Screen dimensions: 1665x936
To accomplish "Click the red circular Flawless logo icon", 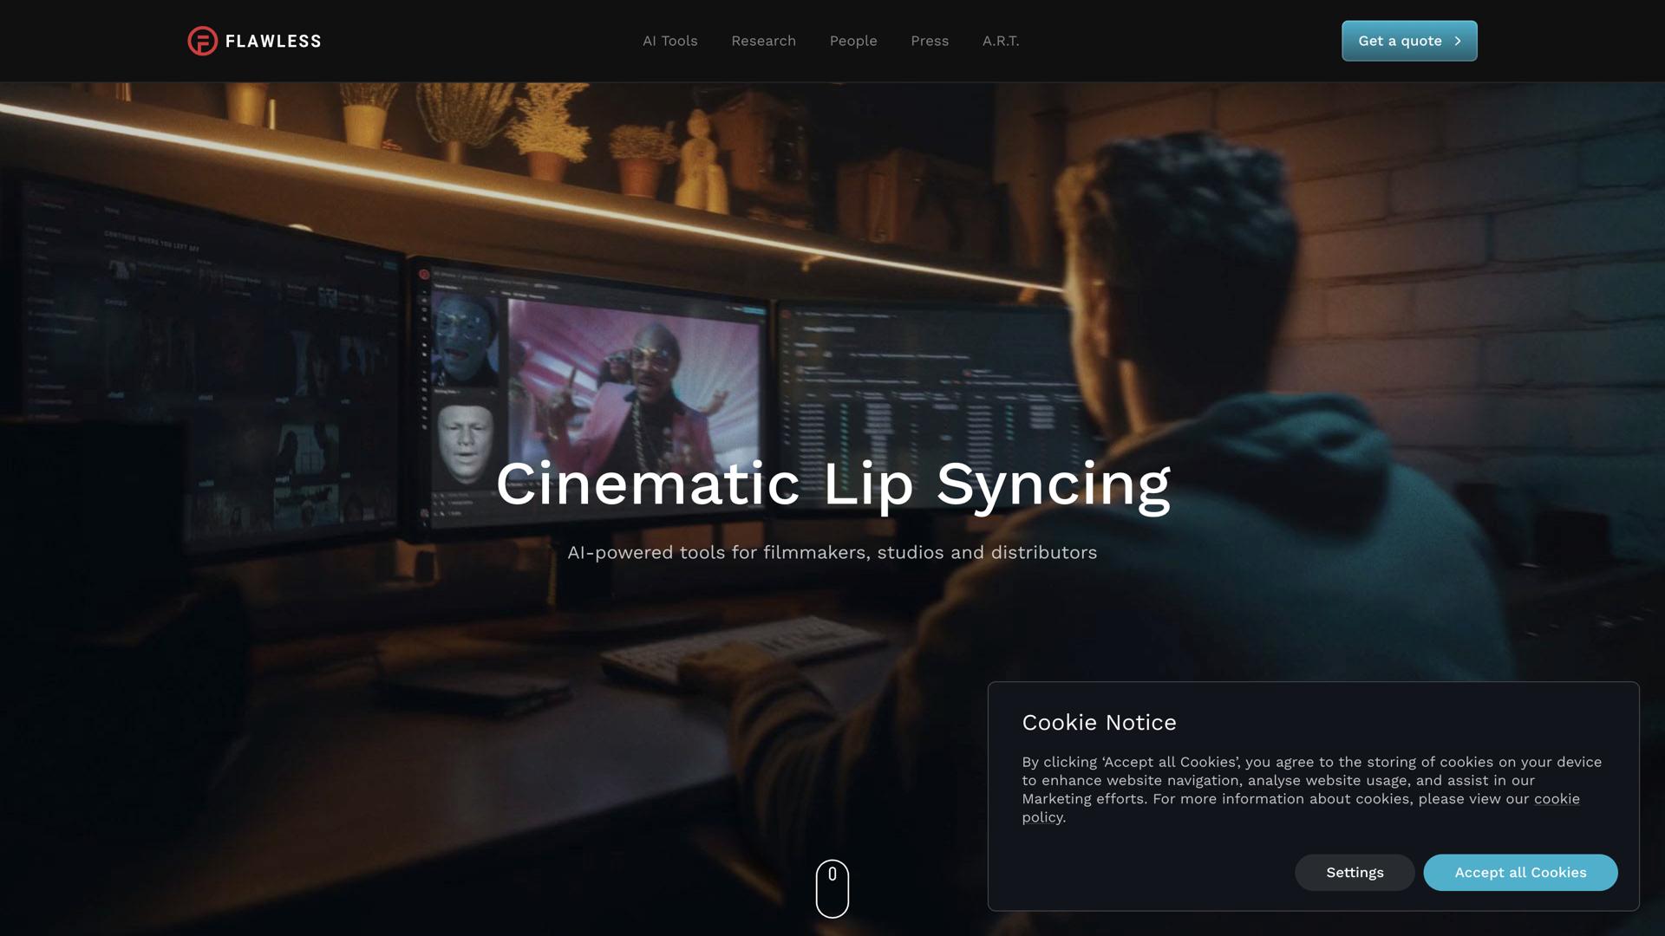I will click(x=202, y=41).
